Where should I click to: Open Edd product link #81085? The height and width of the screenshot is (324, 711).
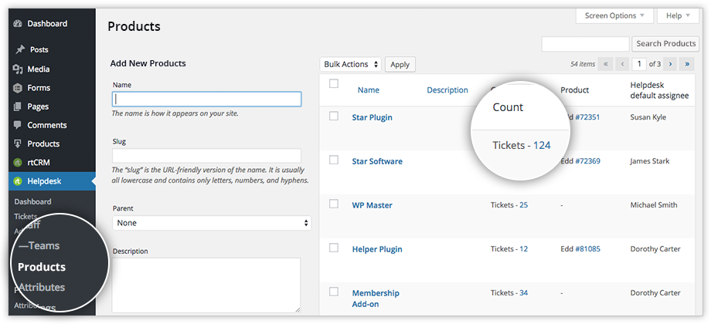coord(587,249)
